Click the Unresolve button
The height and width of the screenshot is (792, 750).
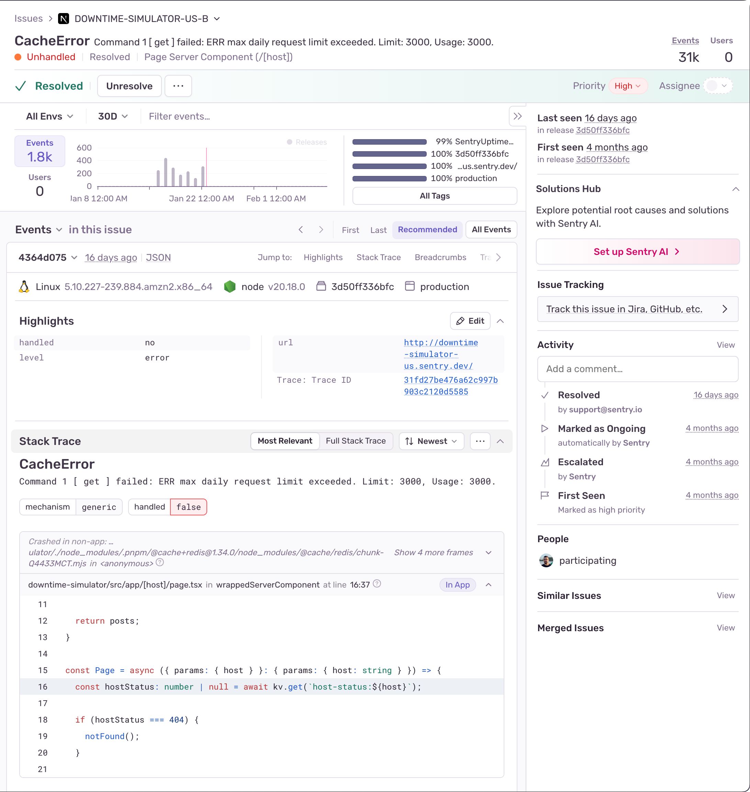(129, 86)
